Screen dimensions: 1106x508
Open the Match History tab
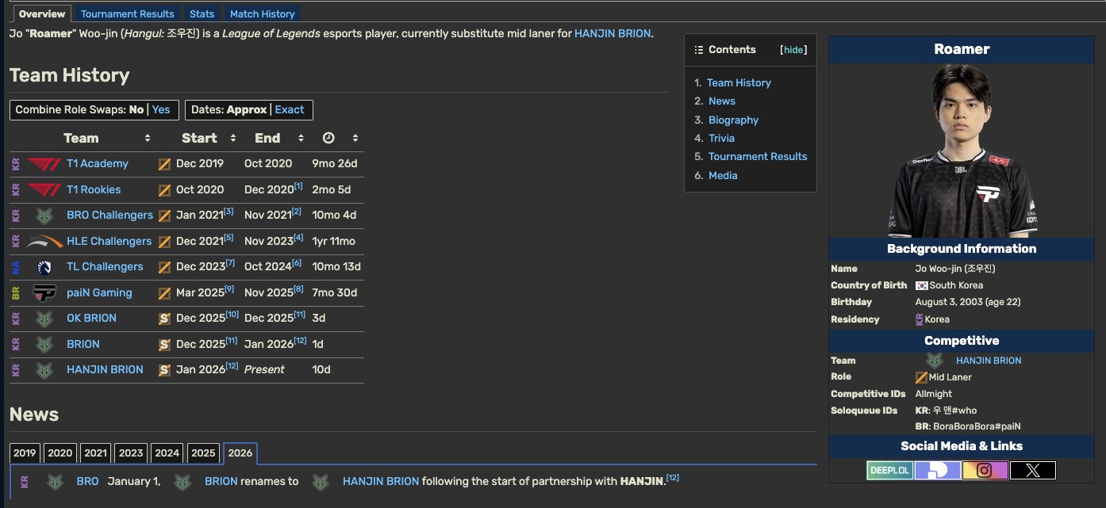[262, 14]
